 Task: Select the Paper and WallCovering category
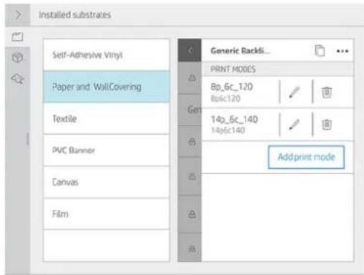point(106,87)
